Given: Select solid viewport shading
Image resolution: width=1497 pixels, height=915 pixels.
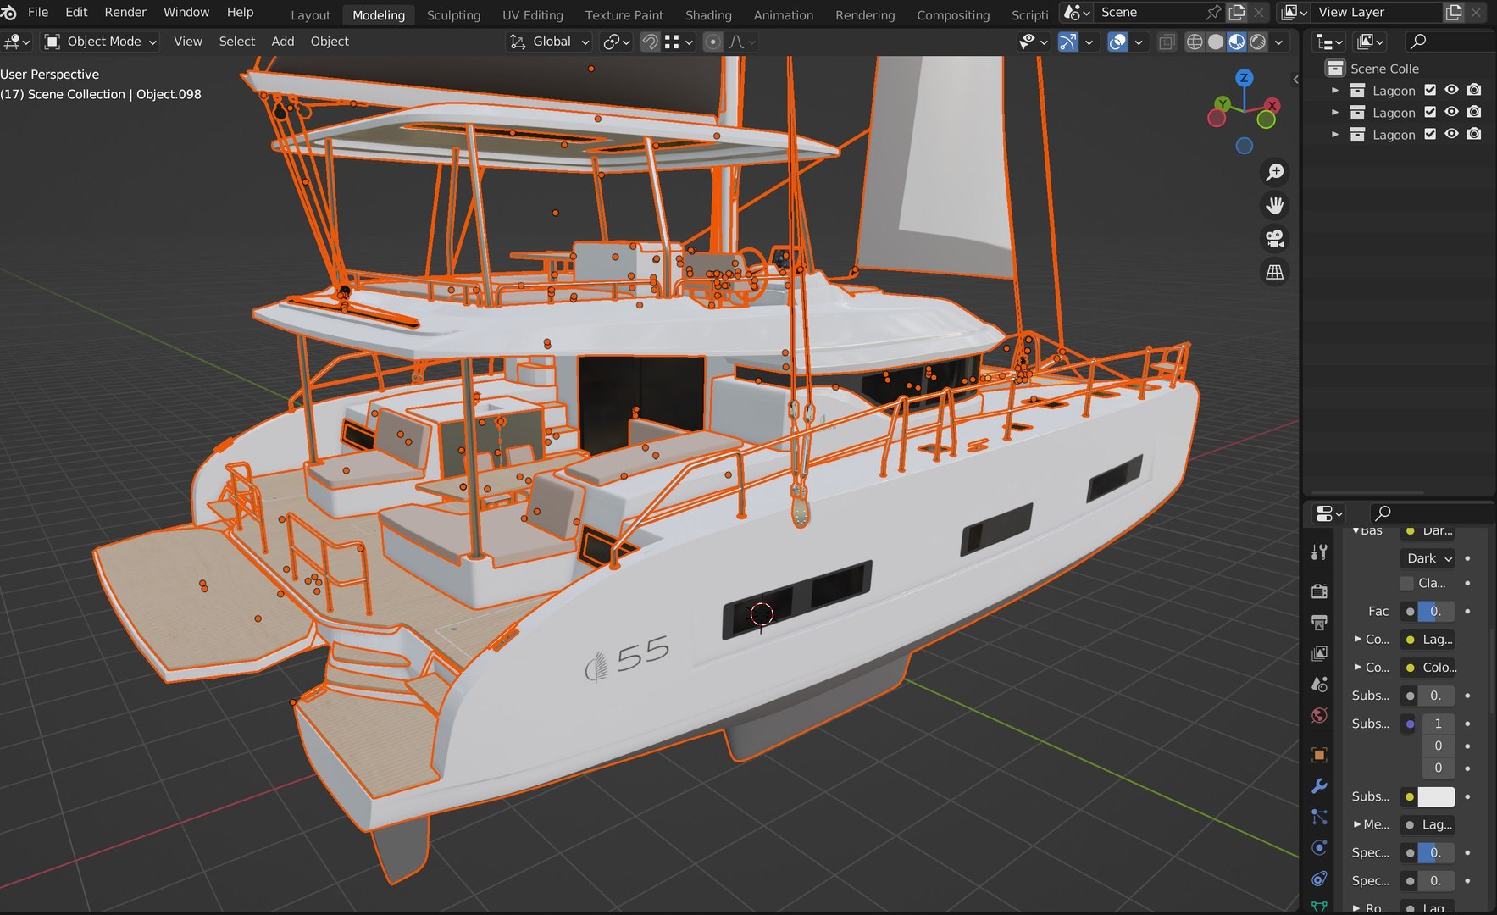Looking at the screenshot, I should pos(1216,42).
